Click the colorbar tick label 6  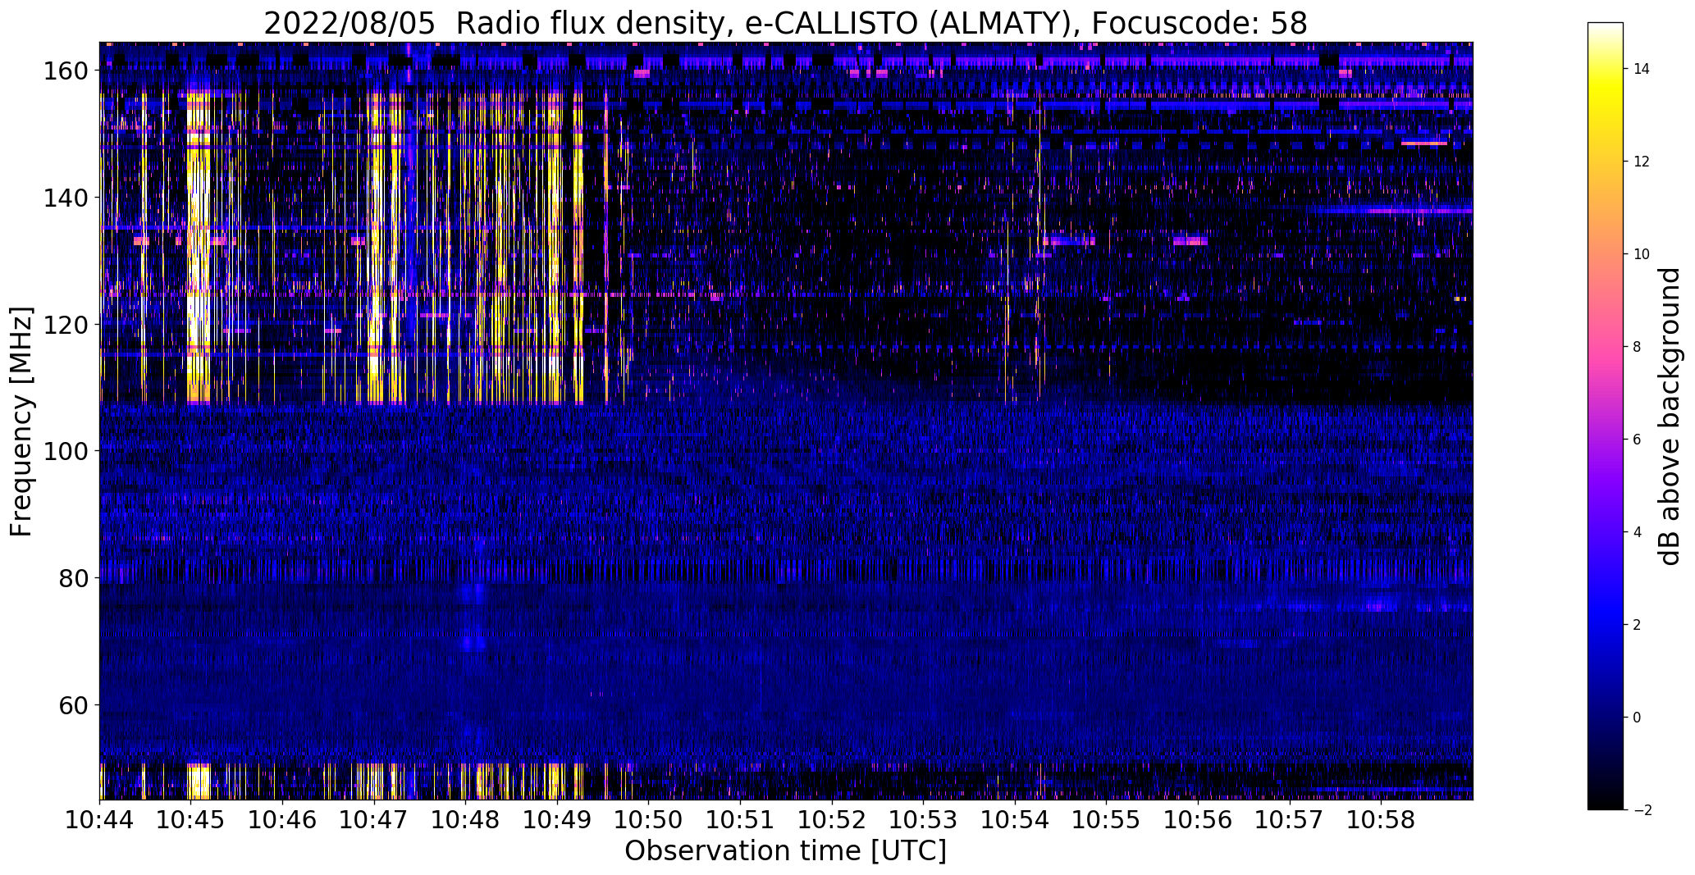pyautogui.click(x=1637, y=440)
